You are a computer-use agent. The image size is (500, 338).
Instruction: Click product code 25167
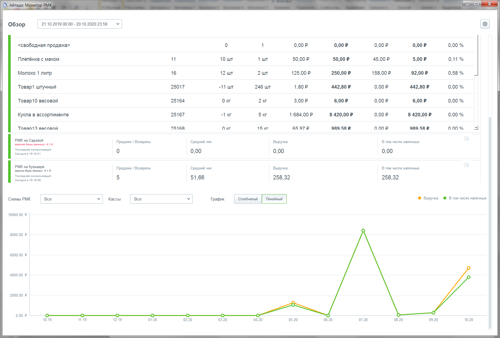tap(178, 115)
